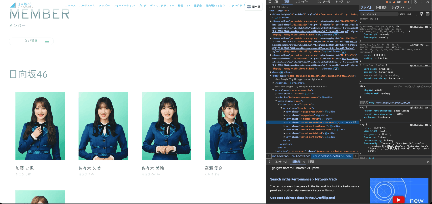Expand the sort-birth div node
This screenshot has height=204, width=432.
(x=284, y=137)
